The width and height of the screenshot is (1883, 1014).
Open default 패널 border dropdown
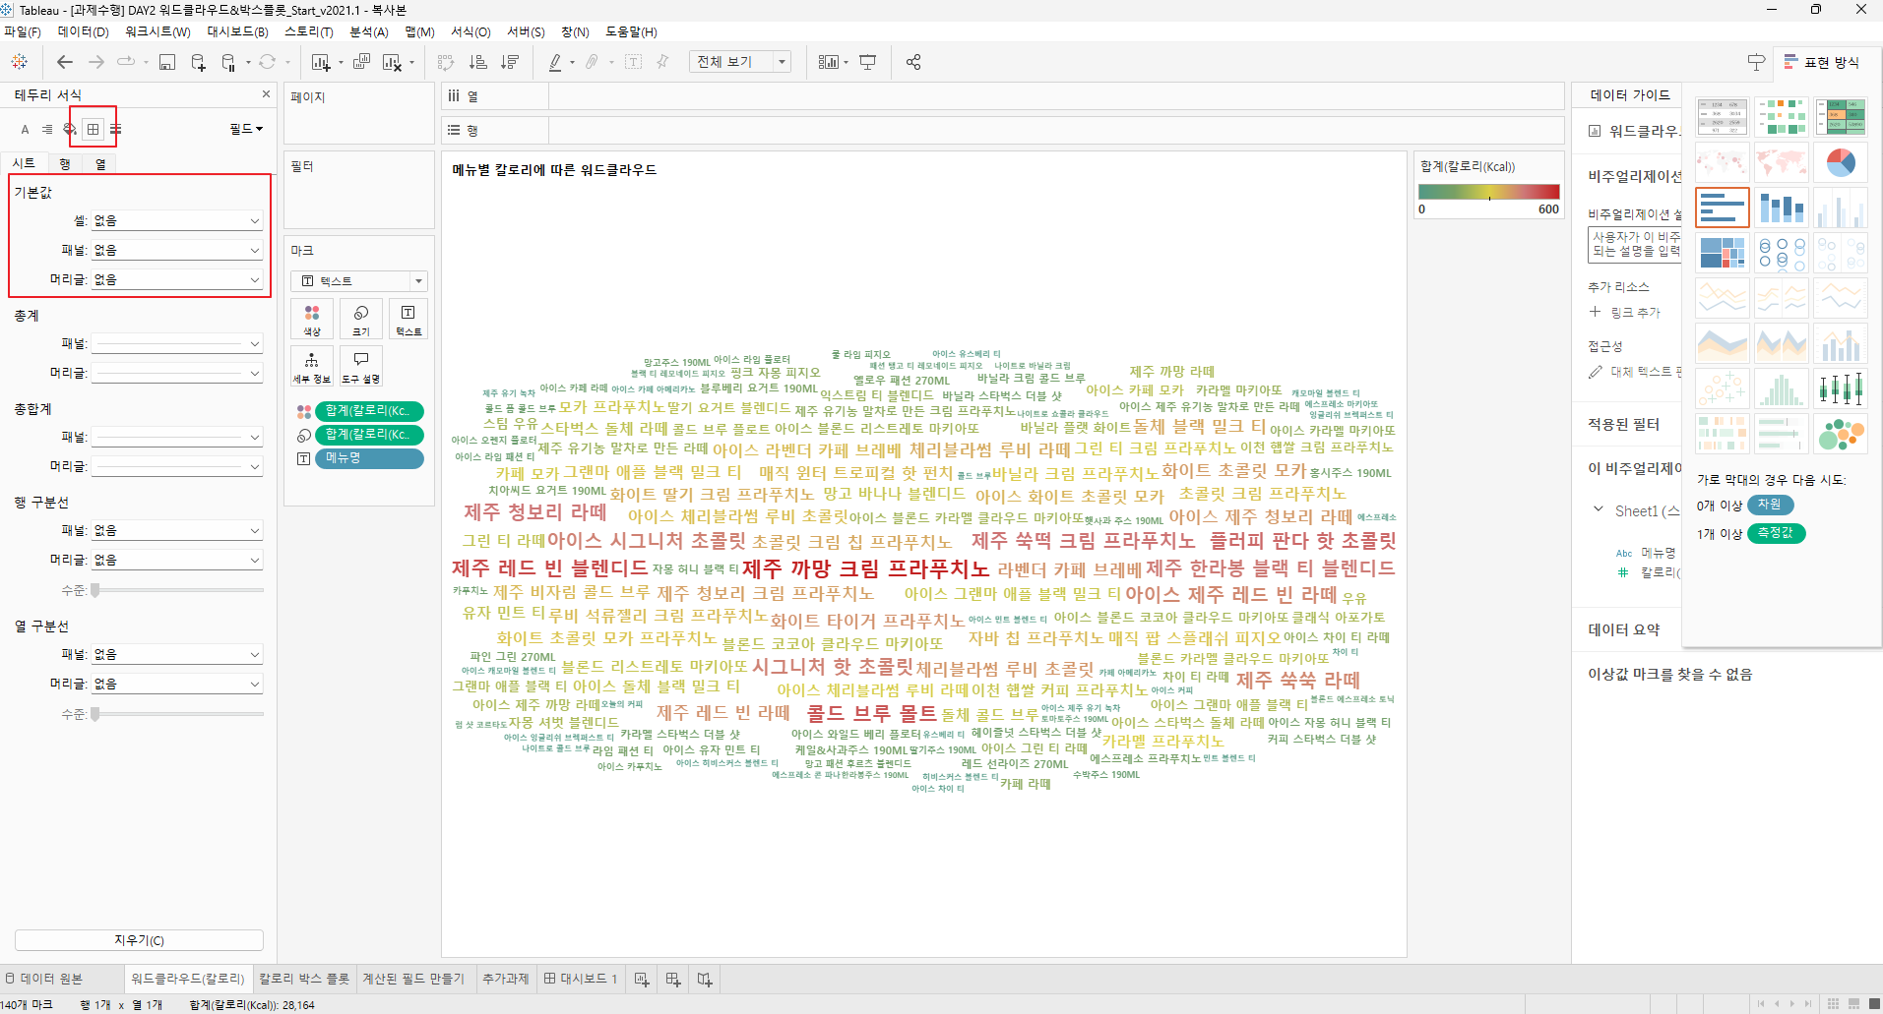(x=177, y=250)
